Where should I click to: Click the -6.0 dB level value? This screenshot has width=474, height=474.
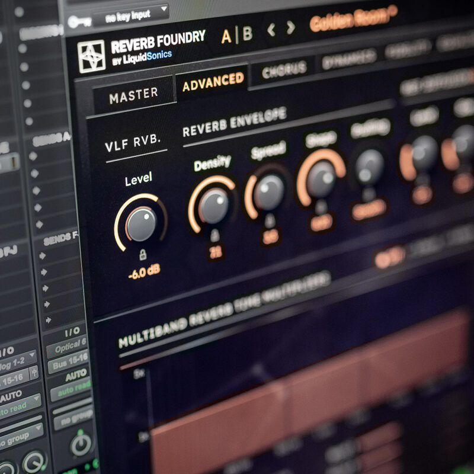click(x=144, y=272)
